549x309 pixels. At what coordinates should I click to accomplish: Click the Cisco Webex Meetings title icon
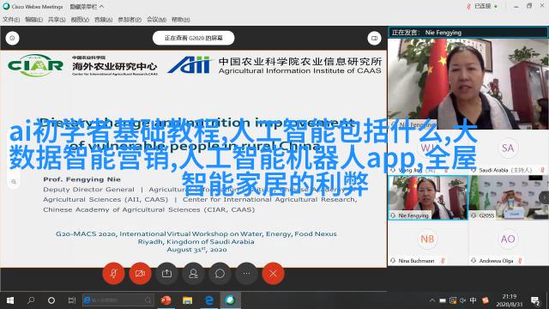[6, 6]
